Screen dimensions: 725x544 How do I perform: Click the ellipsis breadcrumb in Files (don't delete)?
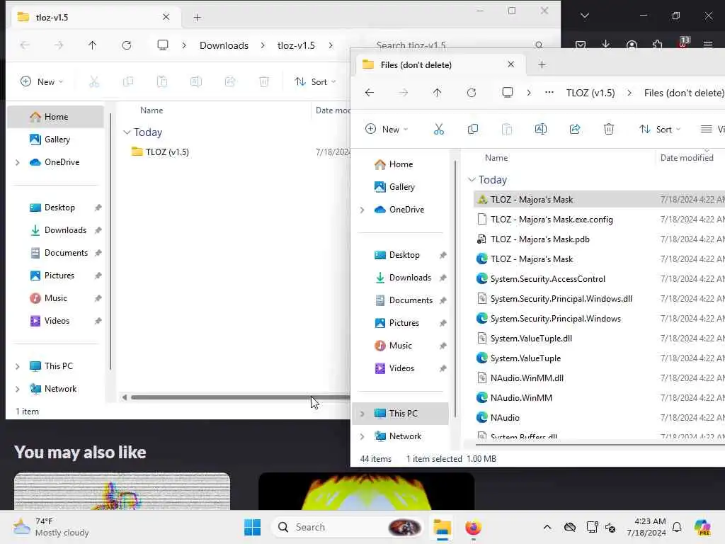click(x=549, y=93)
